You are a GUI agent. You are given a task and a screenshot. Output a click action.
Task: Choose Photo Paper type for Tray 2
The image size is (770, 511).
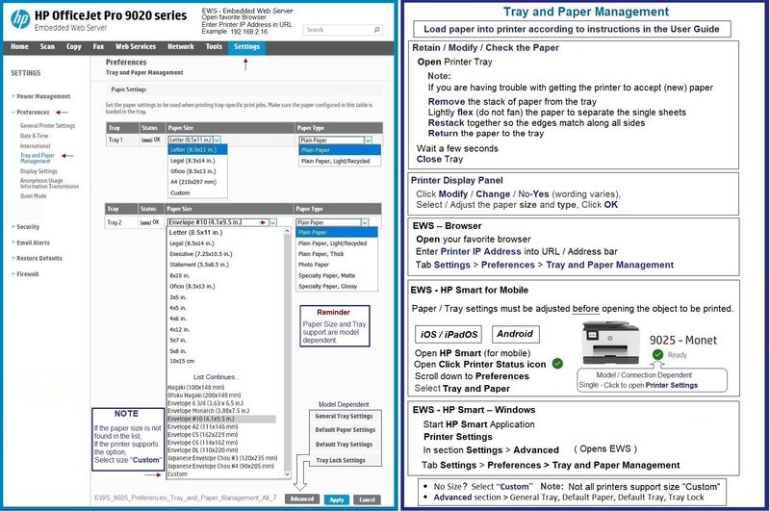[x=314, y=265]
